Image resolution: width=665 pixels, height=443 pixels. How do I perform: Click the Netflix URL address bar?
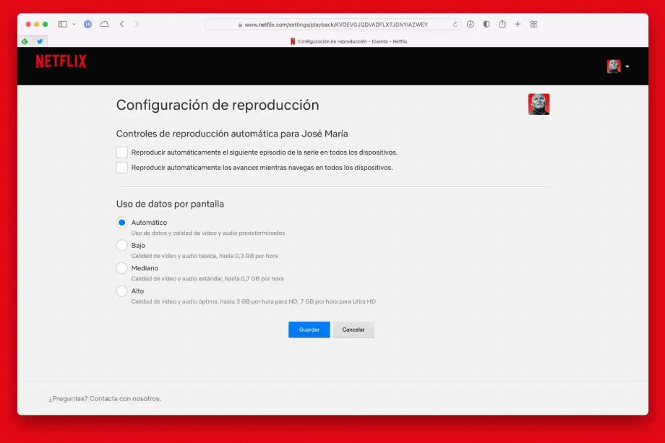(332, 25)
